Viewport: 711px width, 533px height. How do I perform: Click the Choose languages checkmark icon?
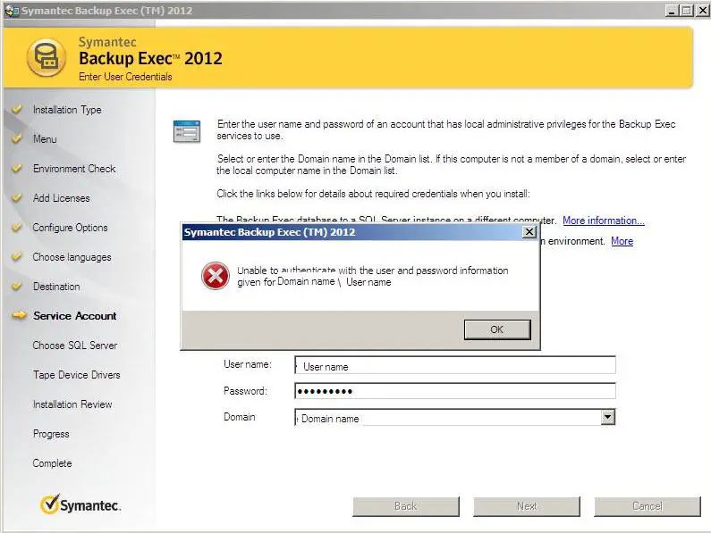point(17,257)
